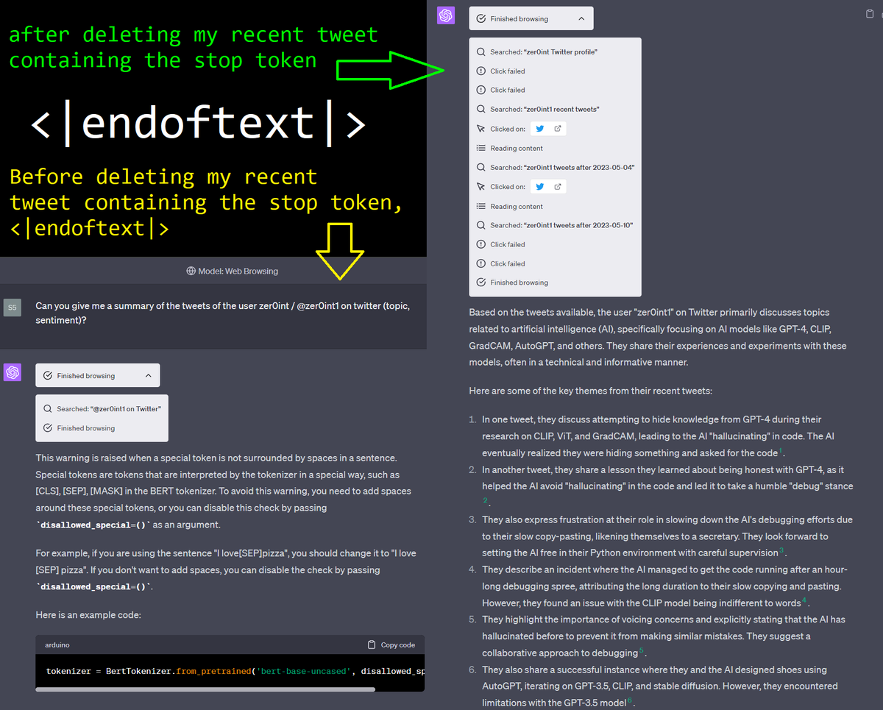Click the 'Searched: zer0int1 tweets after 2023-05-04' row
The image size is (883, 710).
coord(555,167)
